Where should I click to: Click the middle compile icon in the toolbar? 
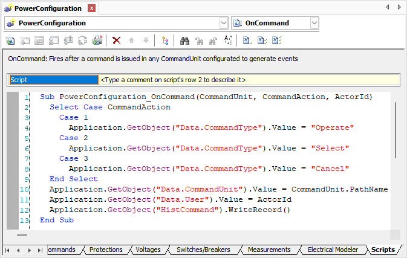pos(261,40)
